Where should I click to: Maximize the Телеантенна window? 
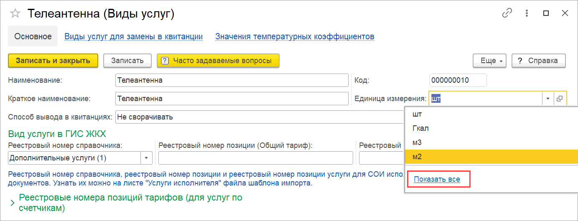(x=546, y=13)
